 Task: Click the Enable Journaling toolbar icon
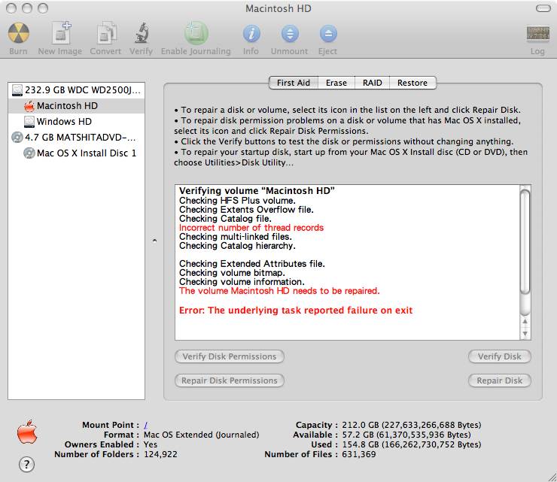click(x=196, y=33)
